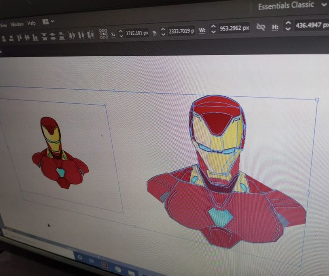Select the small Iron Man artwork
Viewport: 329px width, 276px height.
[60, 152]
